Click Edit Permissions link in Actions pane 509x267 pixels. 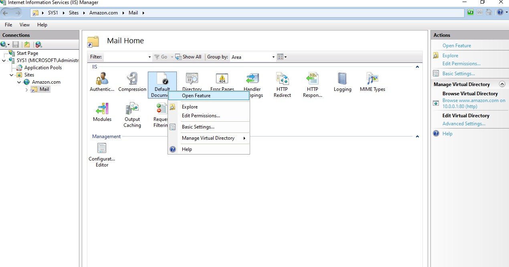[461, 64]
